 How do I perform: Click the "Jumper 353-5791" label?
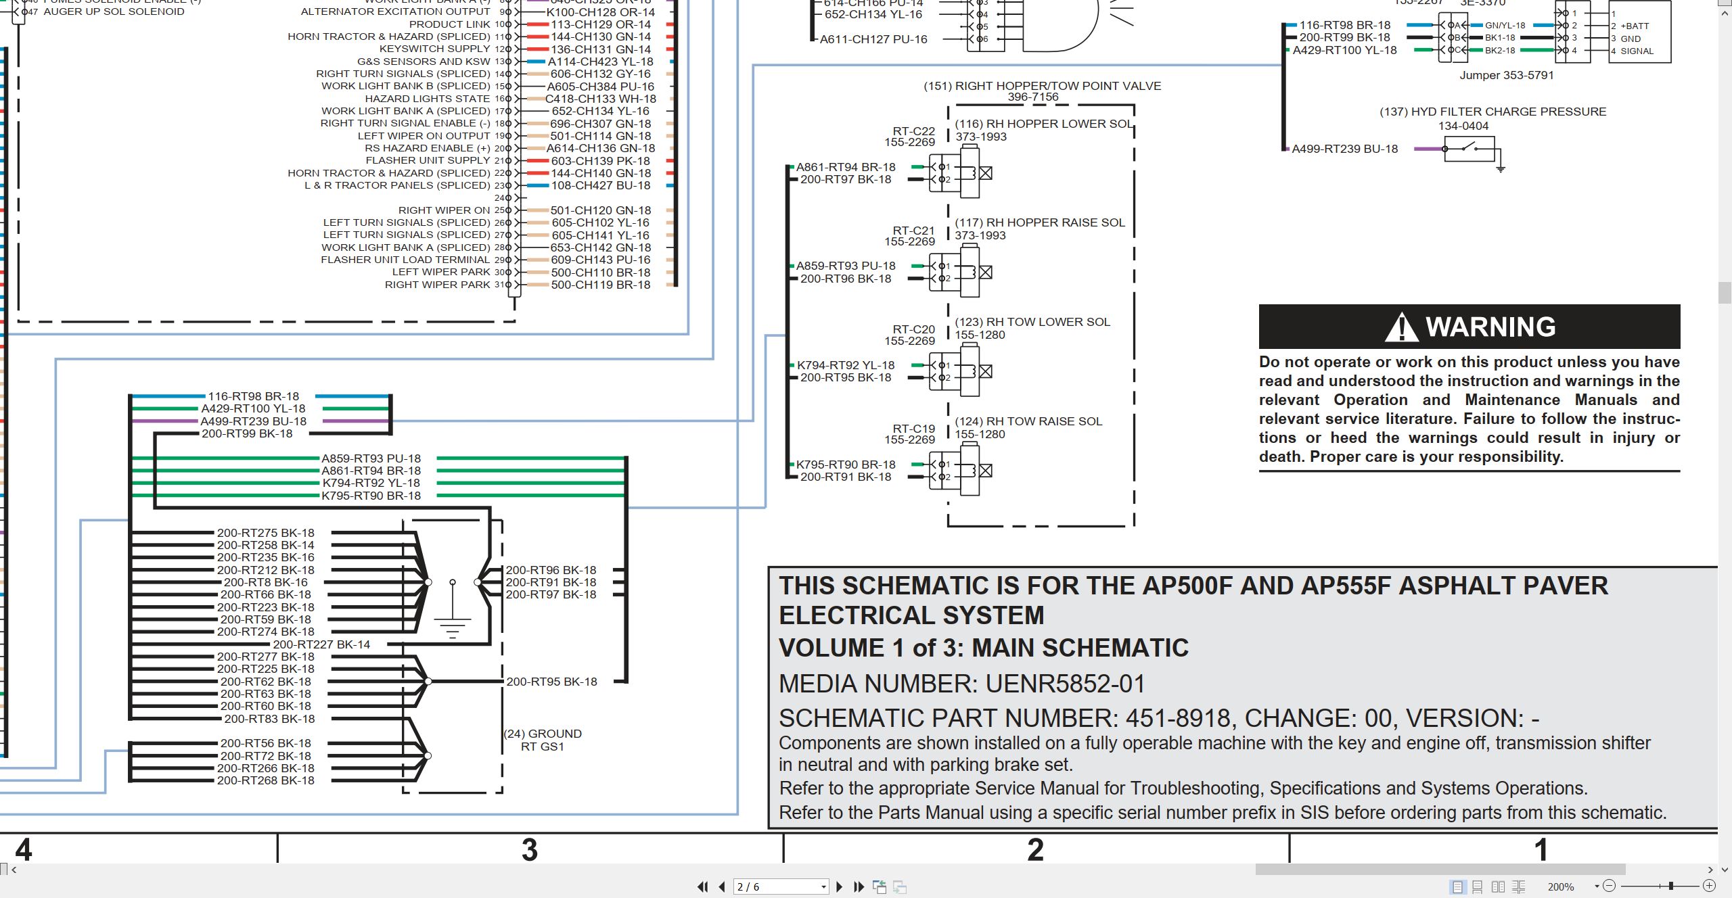(1507, 75)
